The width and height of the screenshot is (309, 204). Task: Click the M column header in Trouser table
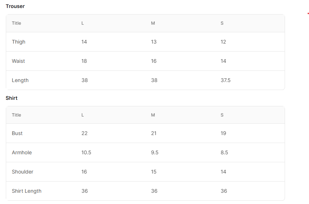tap(153, 23)
